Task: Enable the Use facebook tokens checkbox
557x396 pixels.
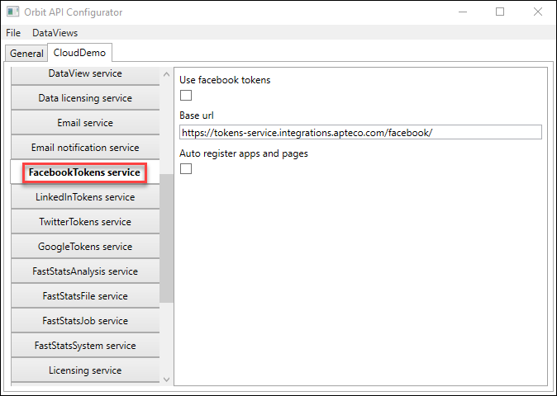Action: point(186,96)
